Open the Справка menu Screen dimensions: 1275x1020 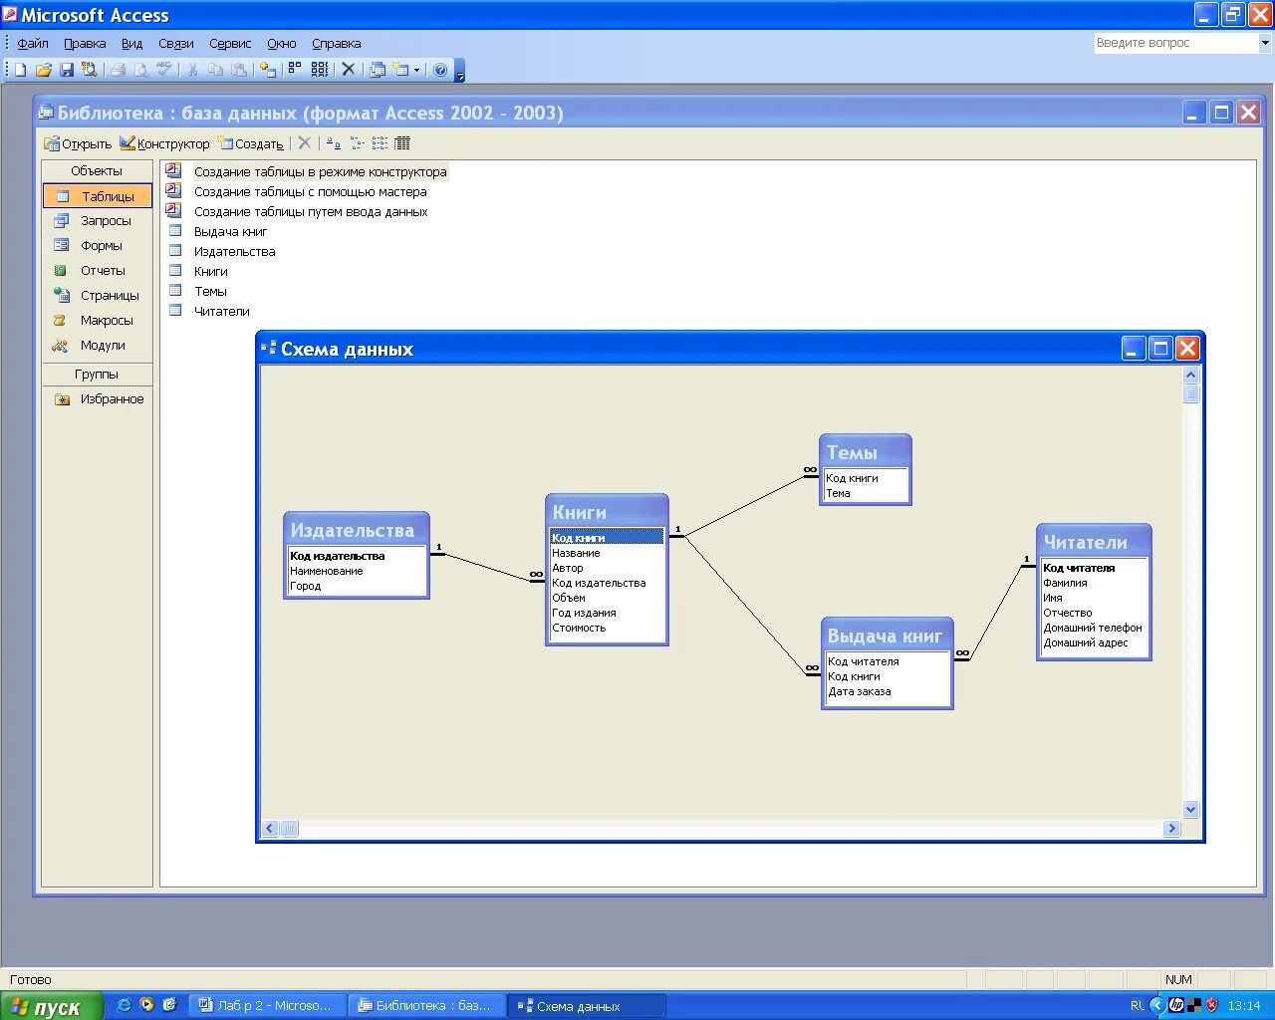click(x=337, y=44)
